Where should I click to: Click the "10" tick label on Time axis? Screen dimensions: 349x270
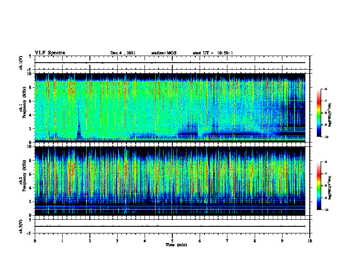pos(310,241)
